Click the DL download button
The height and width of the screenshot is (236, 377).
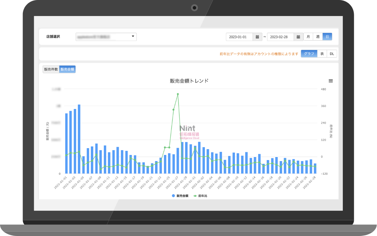click(x=332, y=54)
